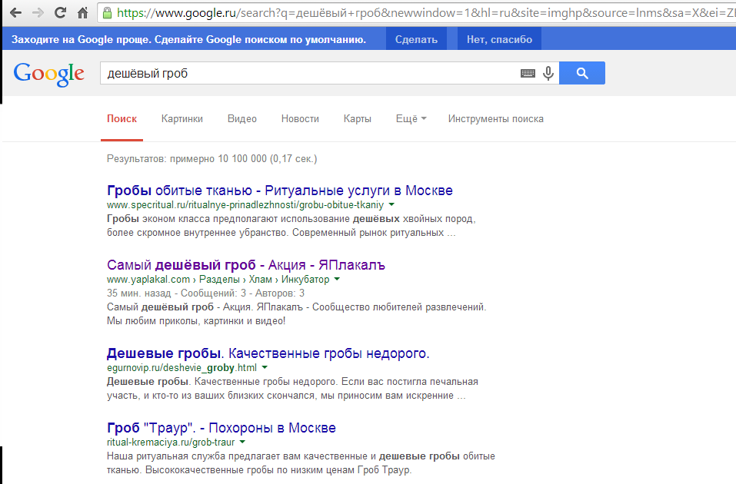736x484 pixels.
Task: Open result Гроб "Траур". - Похороны в Москве
Action: point(221,428)
